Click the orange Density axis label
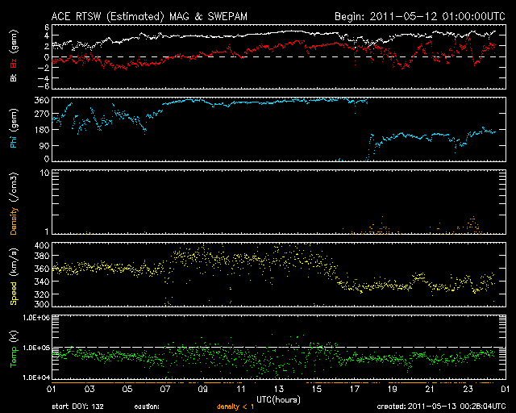Viewport: 516px width, 413px height. (x=12, y=210)
